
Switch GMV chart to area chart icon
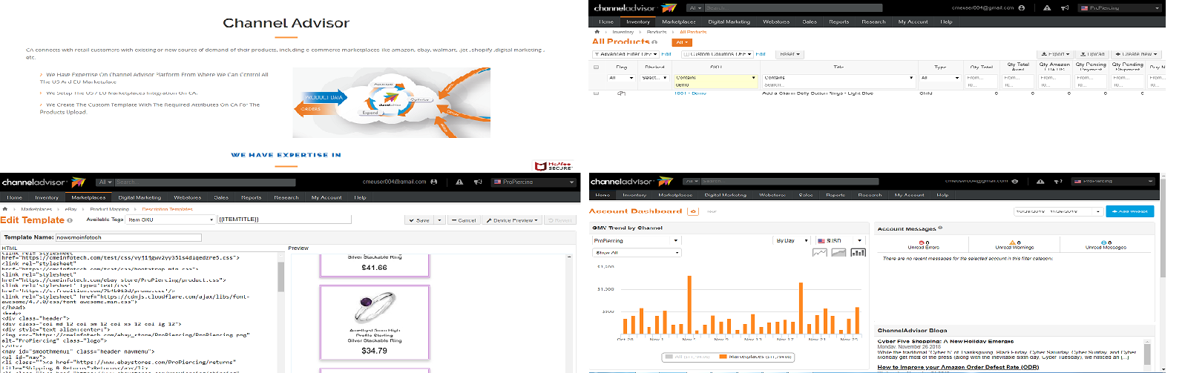click(838, 252)
